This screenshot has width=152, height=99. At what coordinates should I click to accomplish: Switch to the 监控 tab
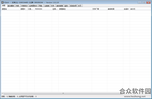click(66, 6)
